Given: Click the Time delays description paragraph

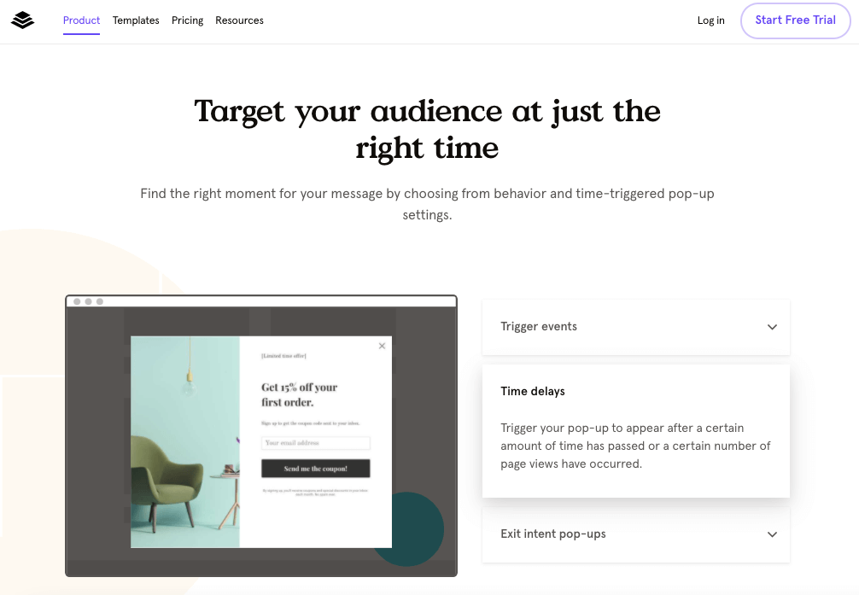Looking at the screenshot, I should [635, 446].
